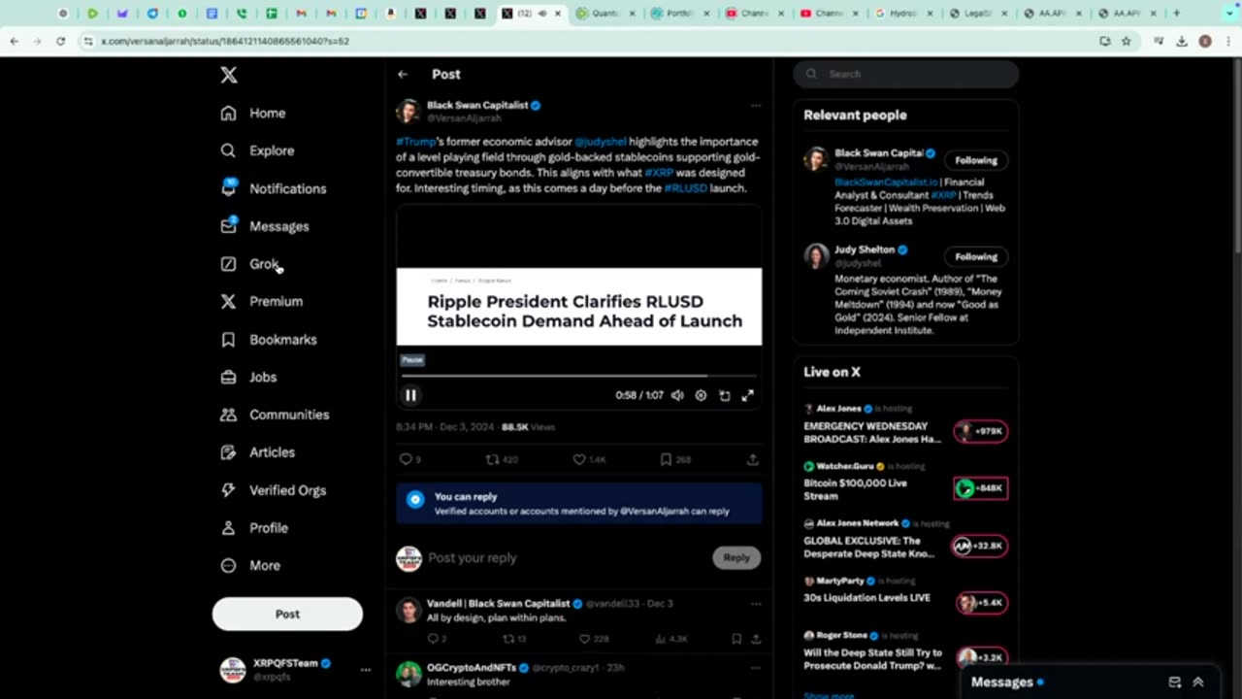This screenshot has width=1242, height=699.
Task: Click the X logo in sidebar
Action: pyautogui.click(x=228, y=75)
